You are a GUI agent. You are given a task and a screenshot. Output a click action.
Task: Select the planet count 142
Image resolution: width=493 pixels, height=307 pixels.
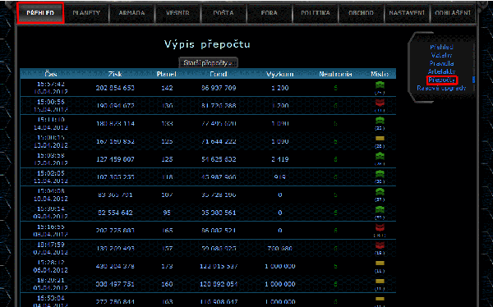(167, 88)
